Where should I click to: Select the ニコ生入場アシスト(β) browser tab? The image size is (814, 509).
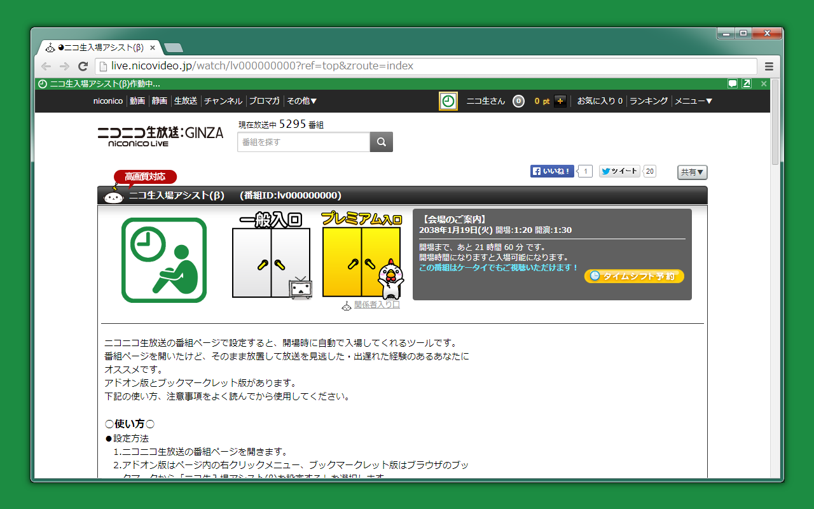click(x=100, y=47)
